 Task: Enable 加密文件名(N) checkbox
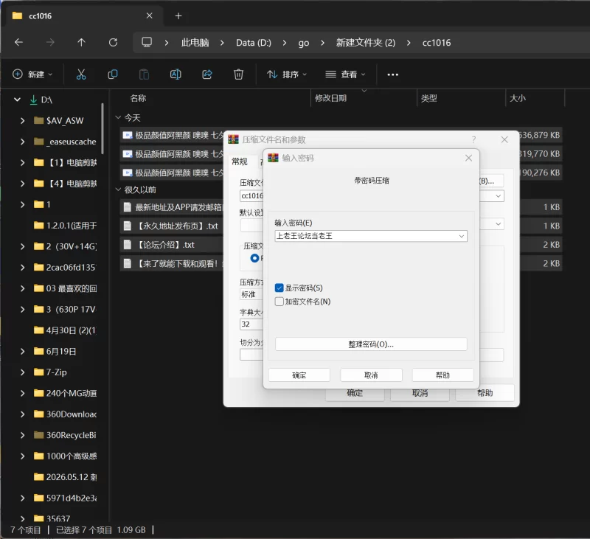click(x=280, y=302)
